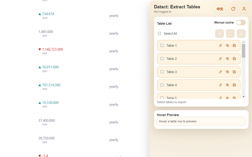252x157 pixels.
Task: Click the value 10,011.000
Action: pos(50,67)
